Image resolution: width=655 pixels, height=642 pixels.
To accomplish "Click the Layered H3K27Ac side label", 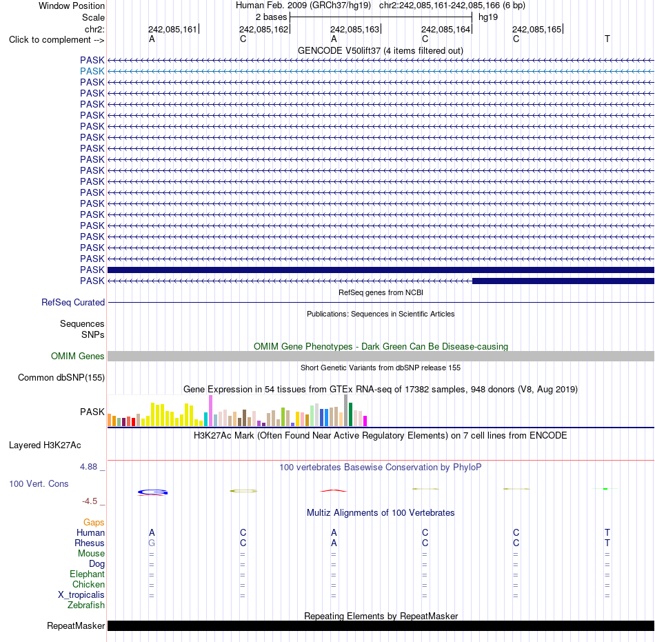I will (x=45, y=445).
